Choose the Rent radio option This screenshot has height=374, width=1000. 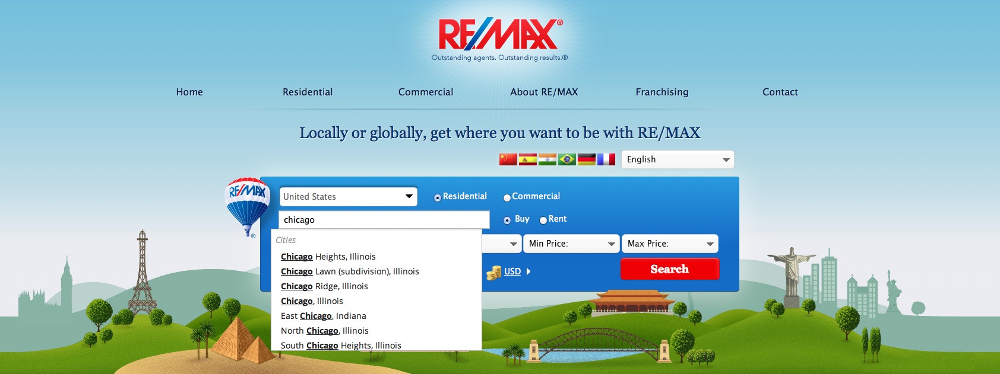coord(543,220)
